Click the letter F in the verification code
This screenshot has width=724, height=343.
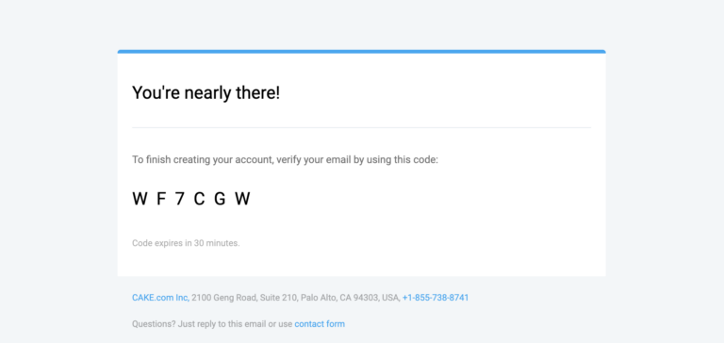coord(161,199)
